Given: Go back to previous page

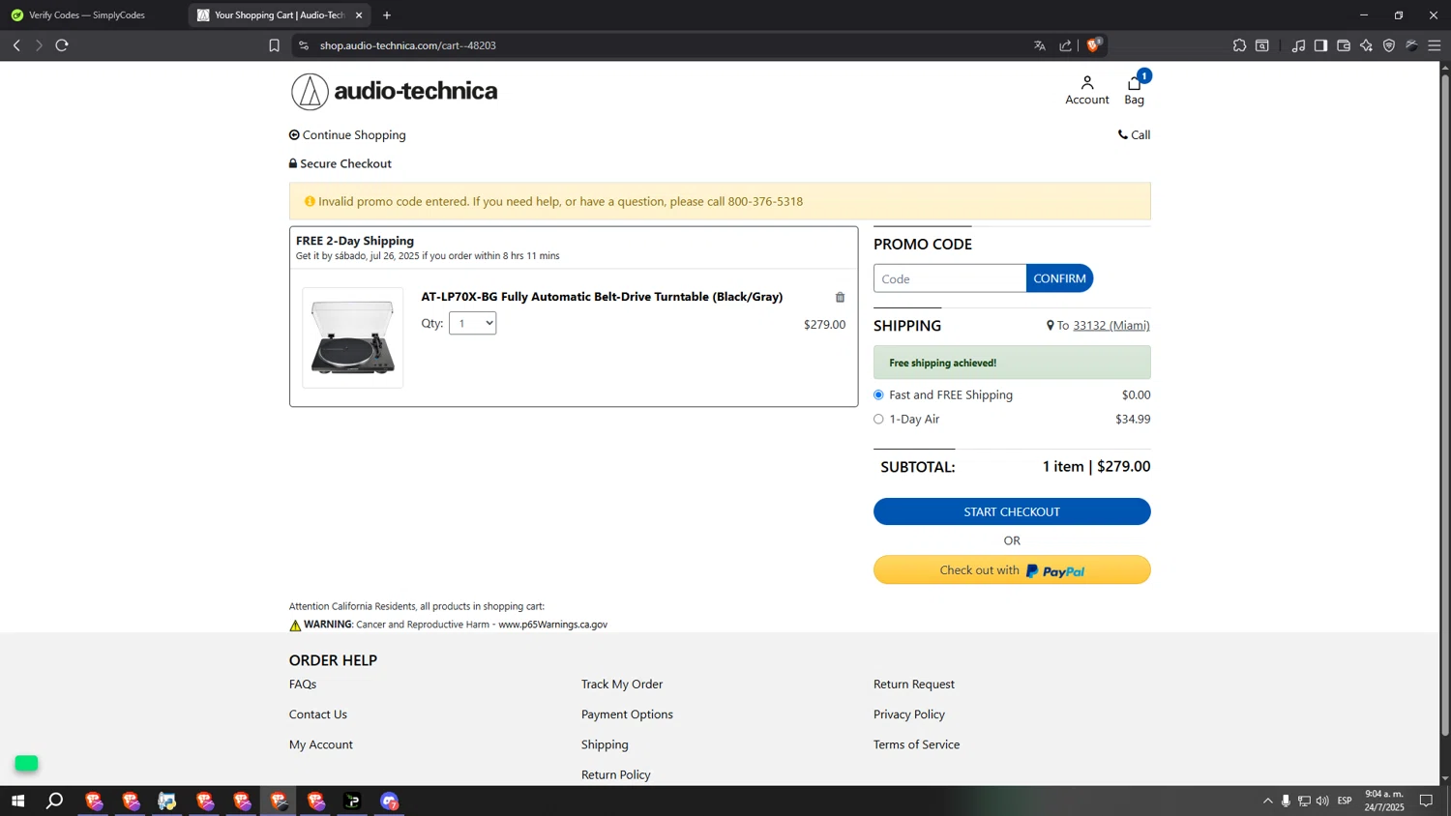Looking at the screenshot, I should click(x=16, y=45).
